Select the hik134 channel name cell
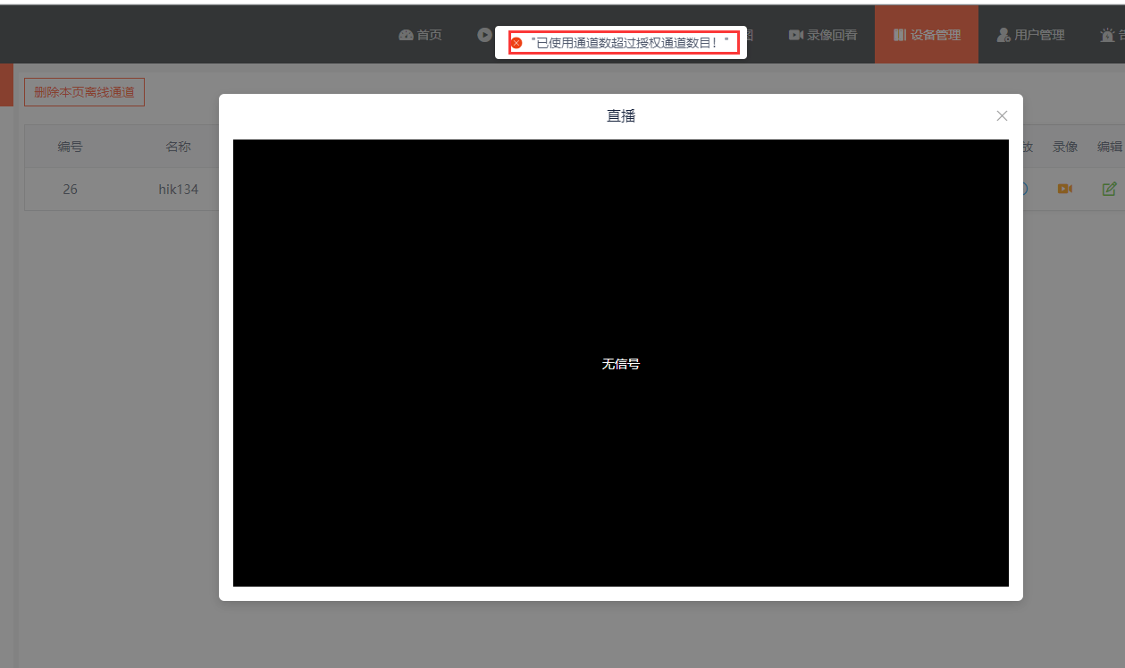The width and height of the screenshot is (1125, 668). 178,190
